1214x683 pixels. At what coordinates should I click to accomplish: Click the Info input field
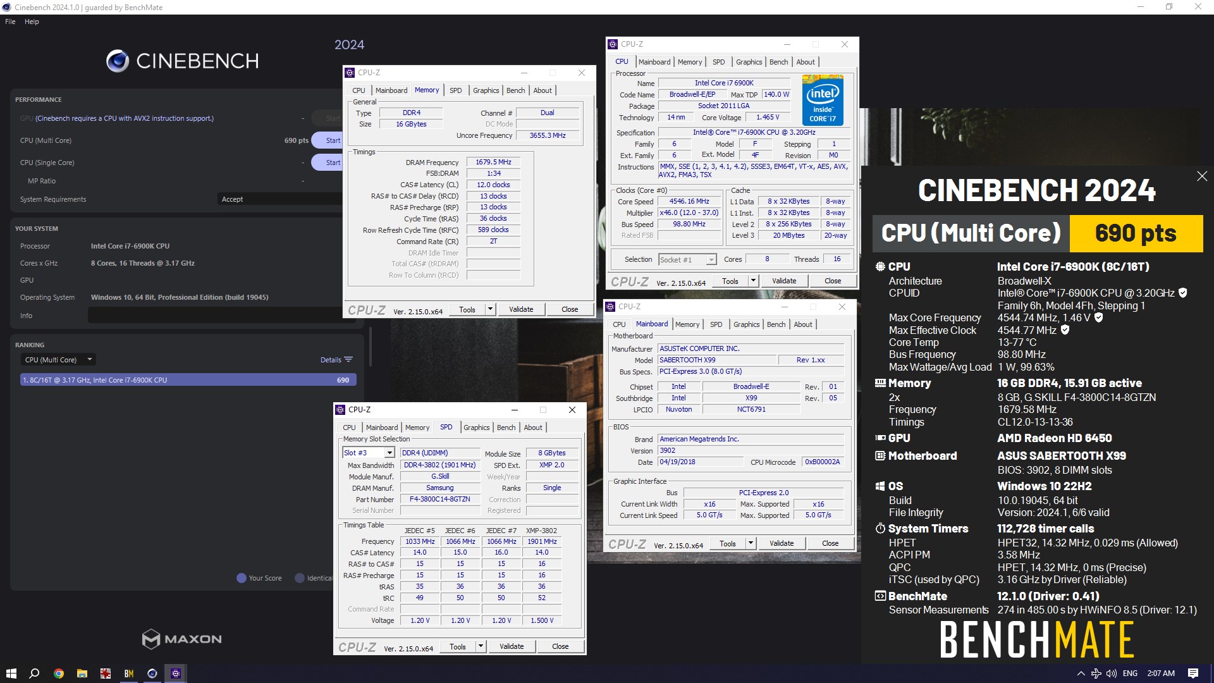tap(215, 316)
